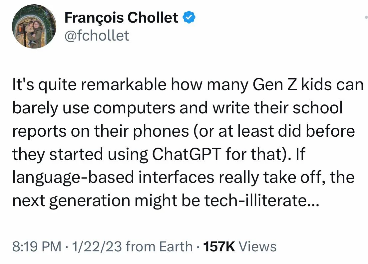Image resolution: width=368 pixels, height=264 pixels.
Task: Click the blue verified checkmark badge
Action: [189, 18]
